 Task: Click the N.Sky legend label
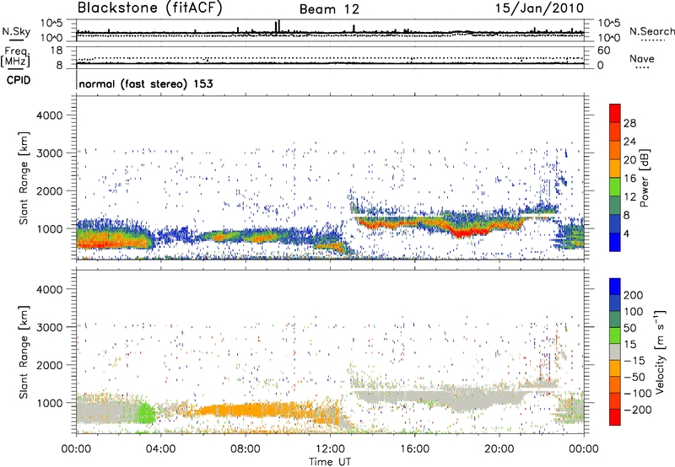click(x=16, y=31)
